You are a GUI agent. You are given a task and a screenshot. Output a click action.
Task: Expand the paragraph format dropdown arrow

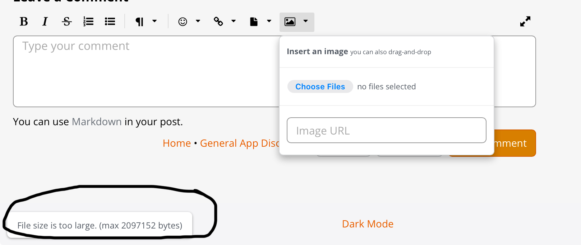click(x=155, y=21)
